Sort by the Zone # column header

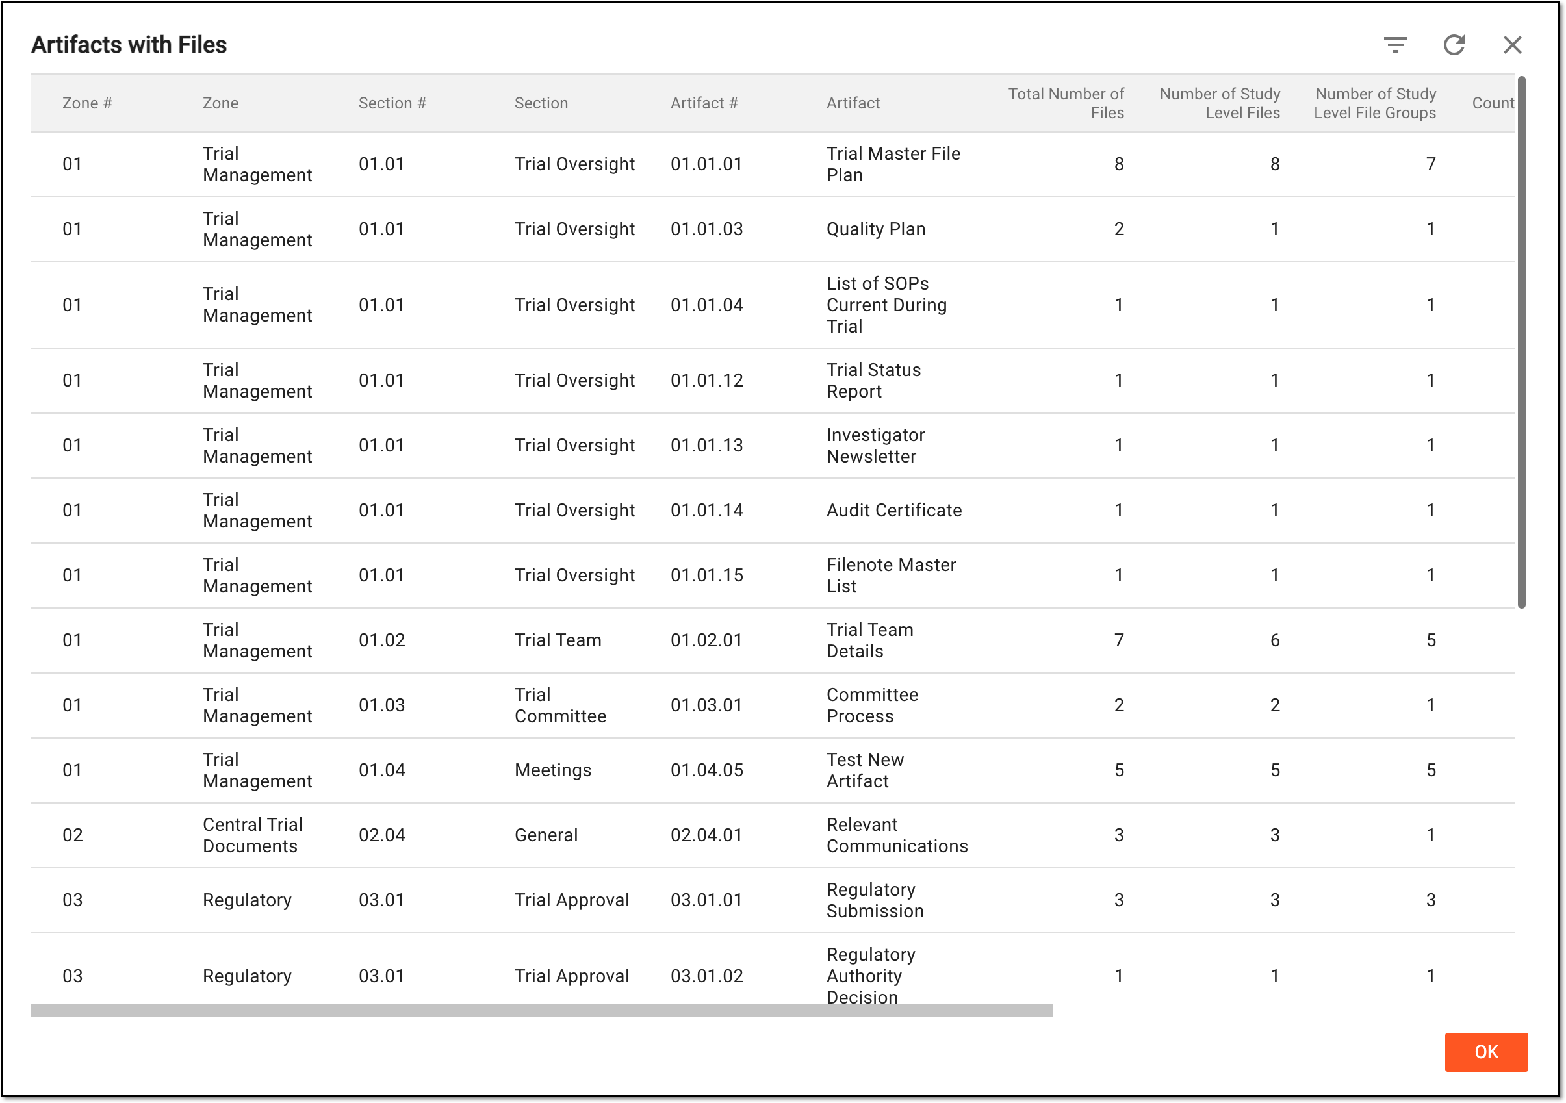click(x=87, y=103)
